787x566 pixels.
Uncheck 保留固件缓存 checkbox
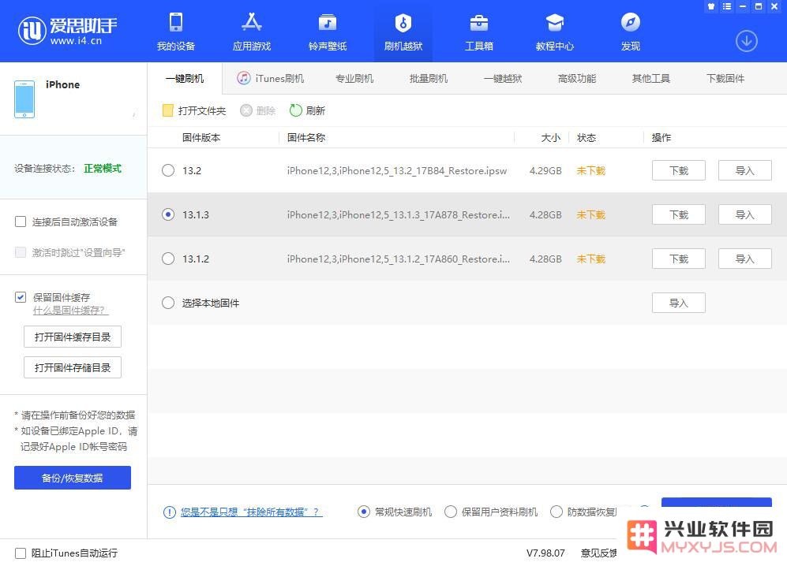coord(21,297)
